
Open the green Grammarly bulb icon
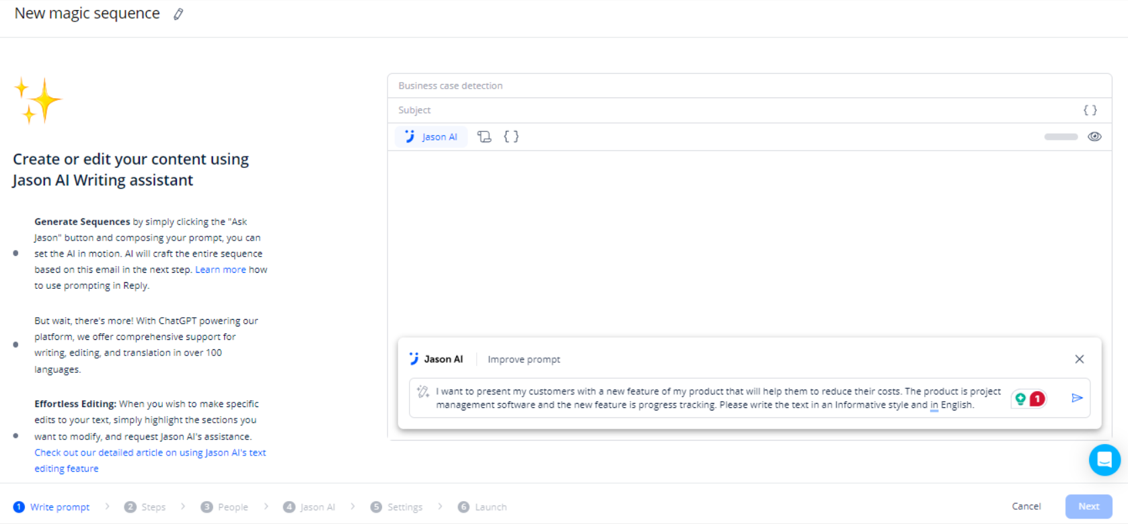click(x=1020, y=399)
